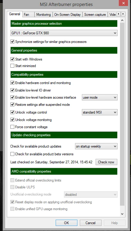Toggle Restore settings after suspended mode
131x231 pixels.
(x=13, y=105)
